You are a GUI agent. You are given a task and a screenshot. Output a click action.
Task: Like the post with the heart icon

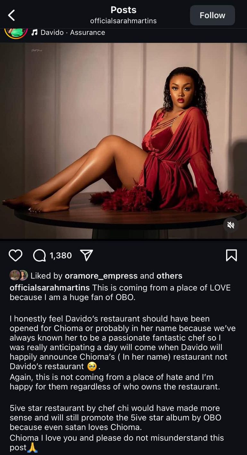tap(15, 255)
